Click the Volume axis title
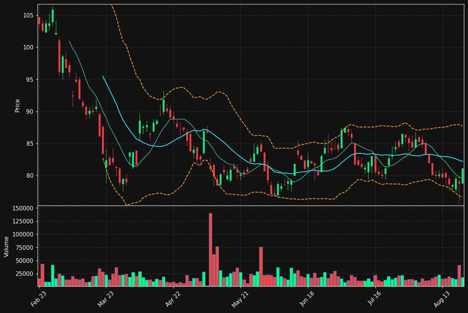Screen dimensions: 468x313 tap(7, 246)
